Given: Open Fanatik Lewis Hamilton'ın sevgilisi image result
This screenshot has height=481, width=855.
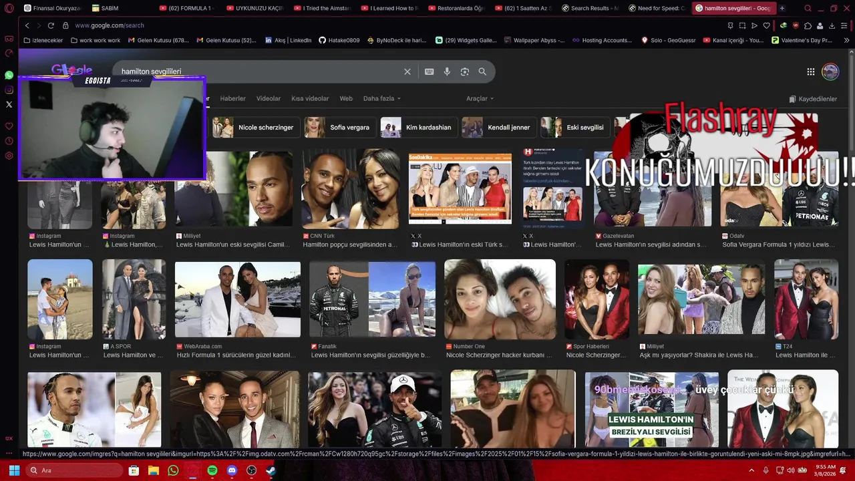Looking at the screenshot, I should coord(372,299).
